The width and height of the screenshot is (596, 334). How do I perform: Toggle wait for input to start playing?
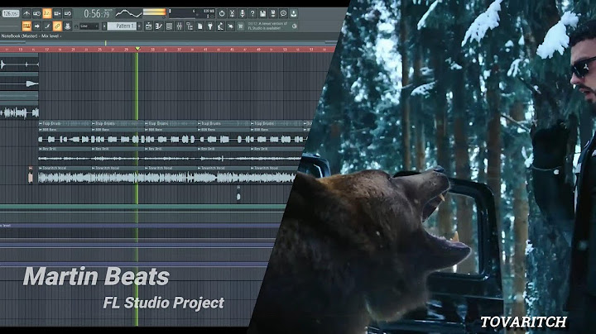pyautogui.click(x=37, y=14)
